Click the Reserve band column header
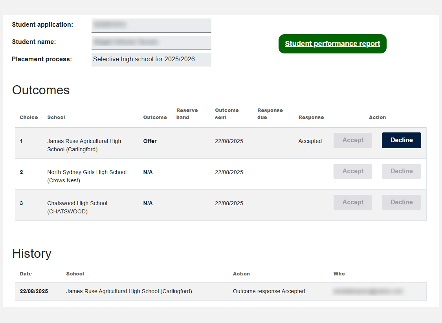This screenshot has width=442, height=323. (x=187, y=114)
